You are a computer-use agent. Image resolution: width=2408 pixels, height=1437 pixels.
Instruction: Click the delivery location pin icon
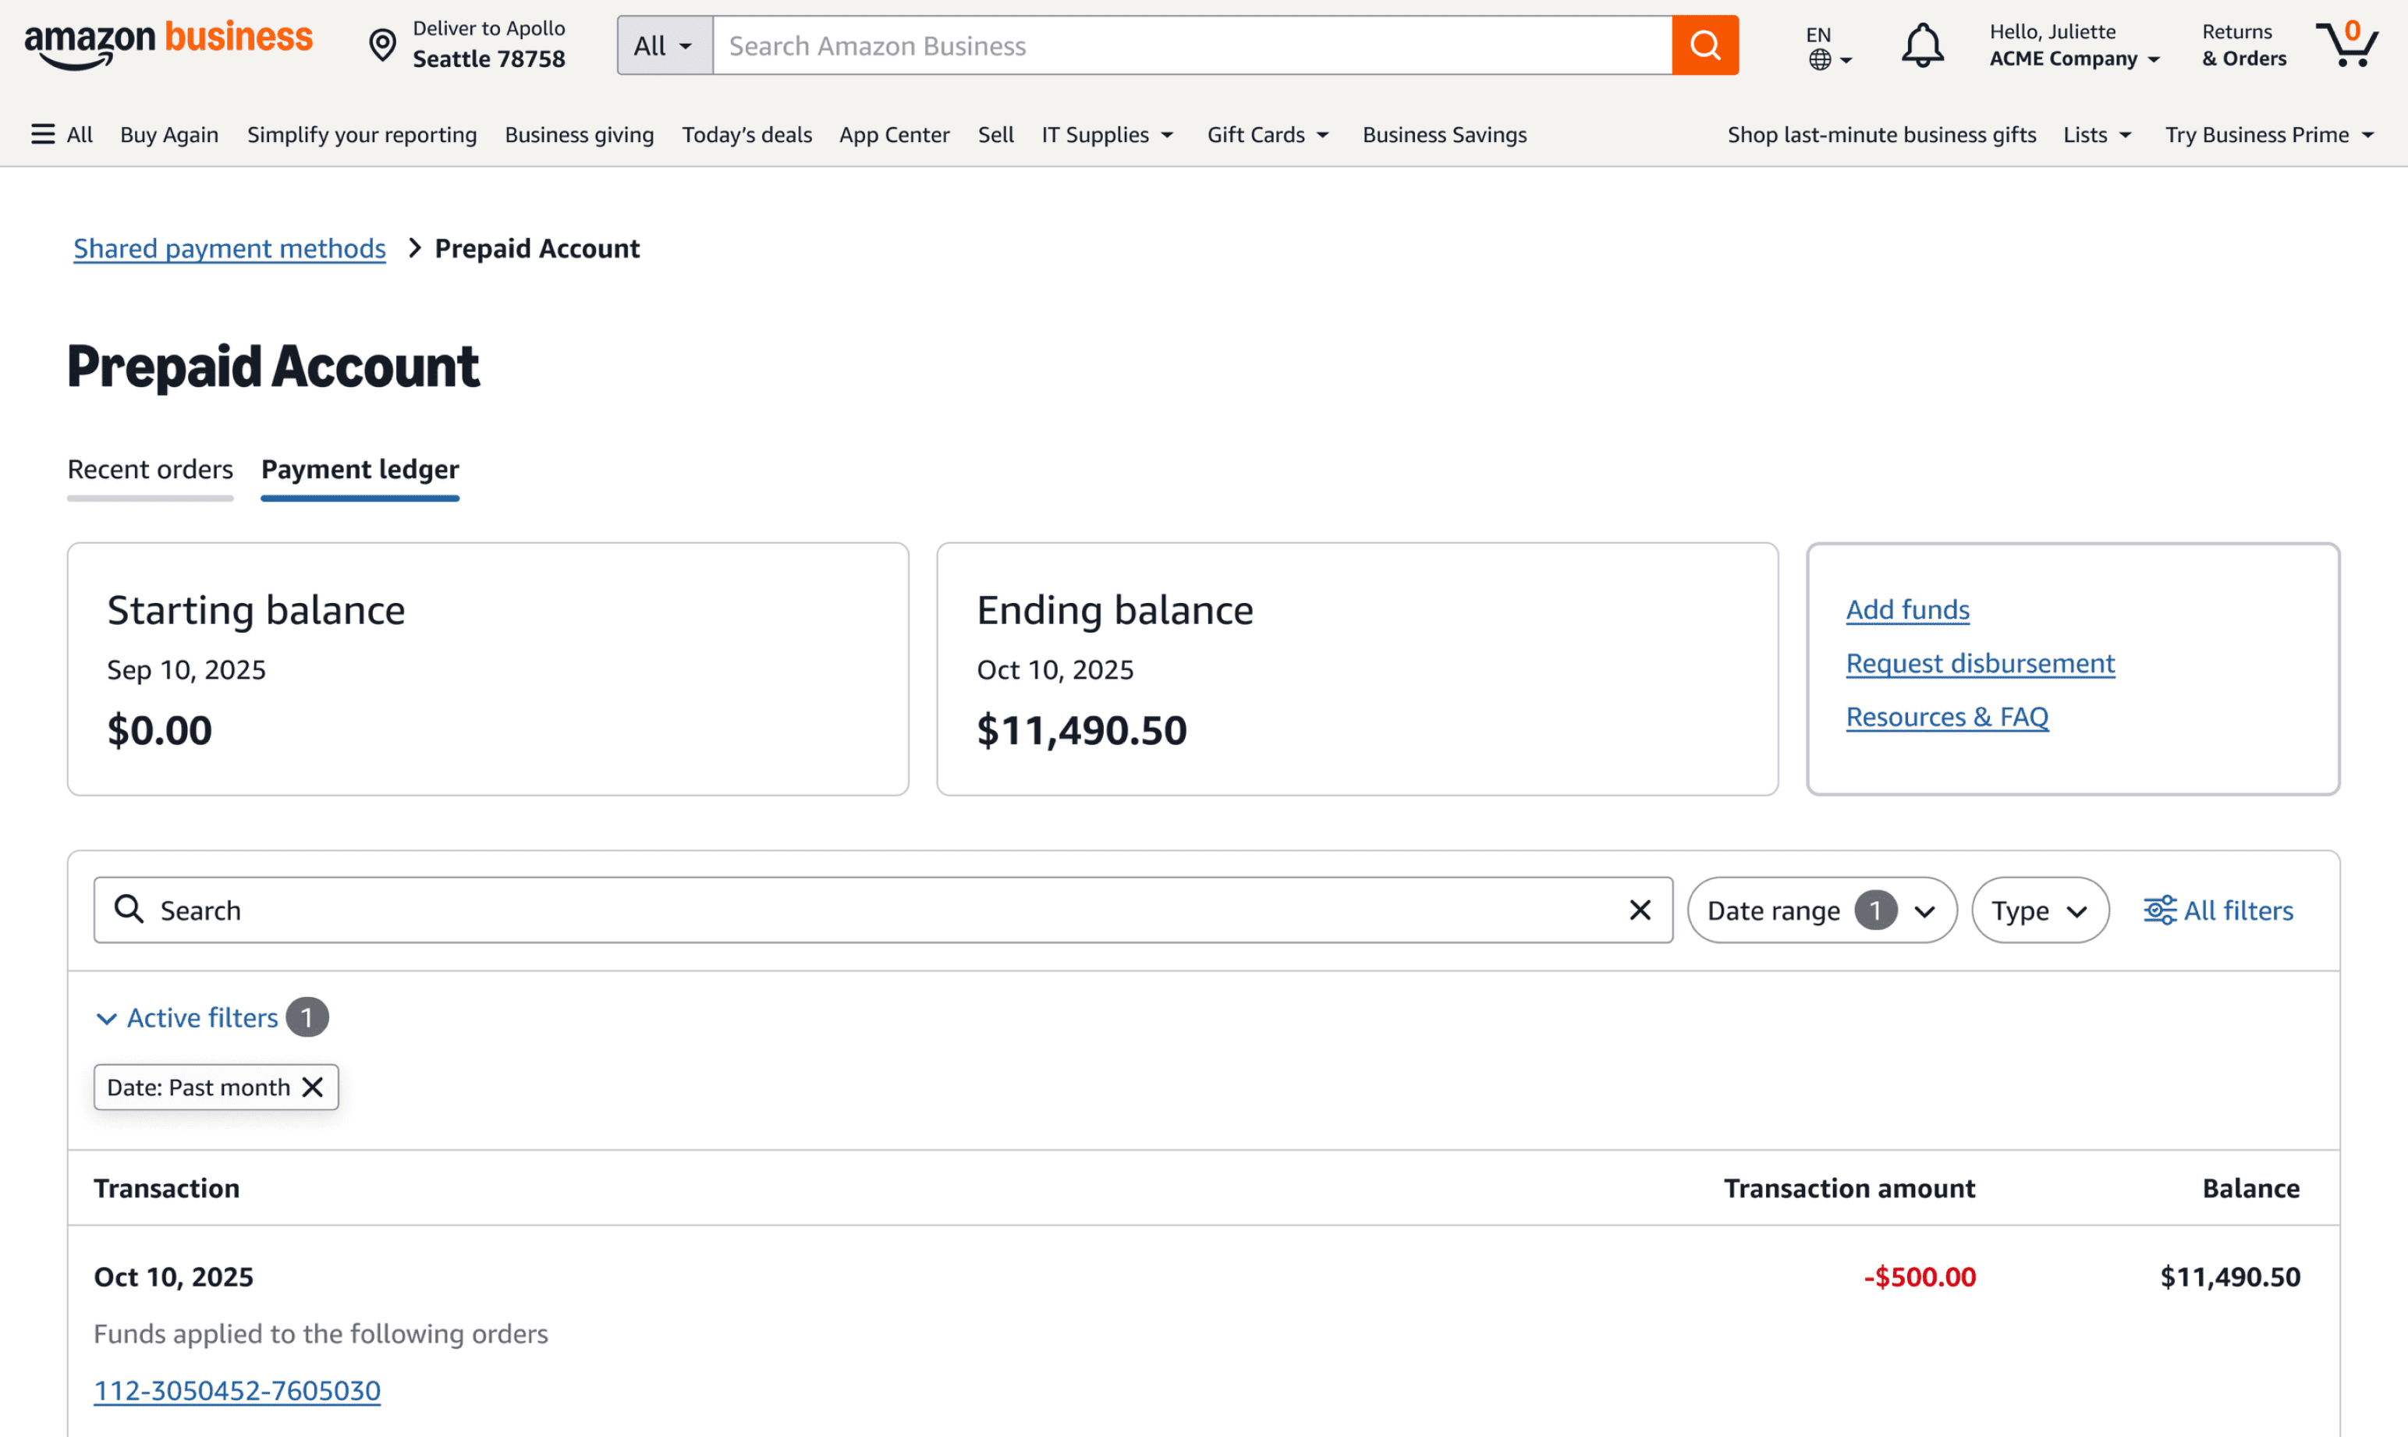(382, 45)
